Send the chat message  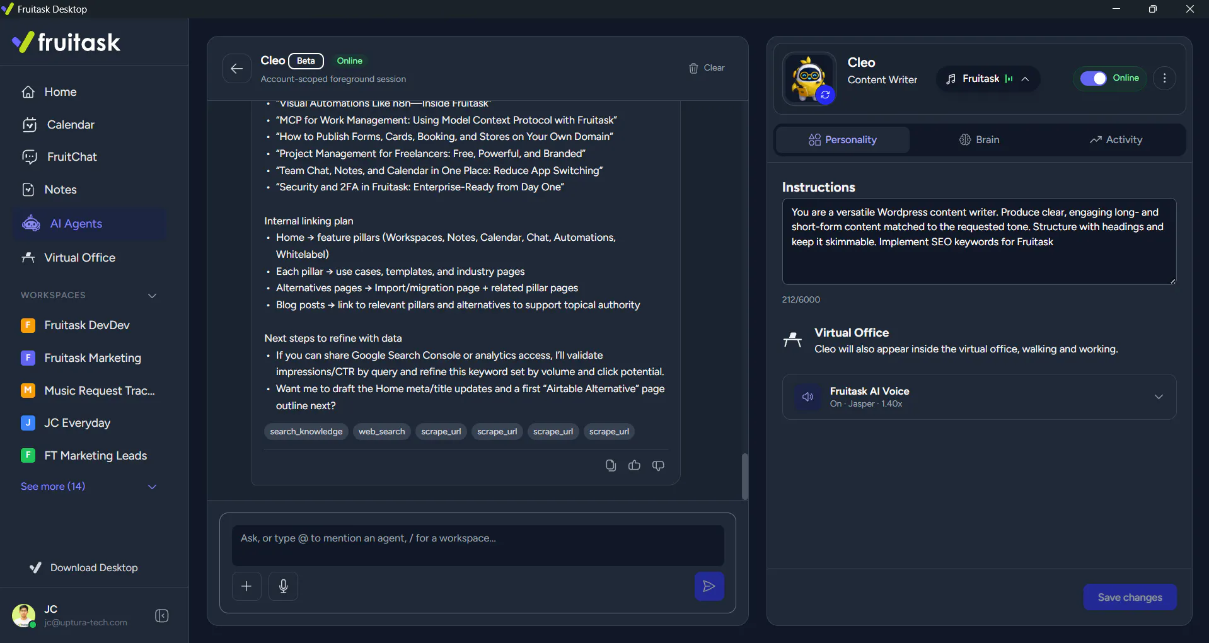pyautogui.click(x=709, y=586)
